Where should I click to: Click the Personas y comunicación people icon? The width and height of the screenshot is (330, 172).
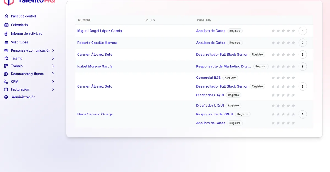(x=6, y=50)
